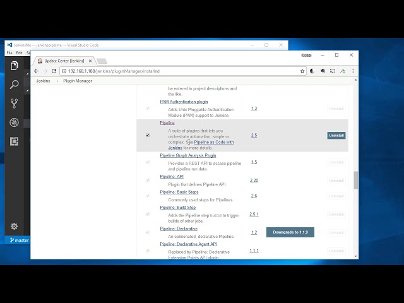This screenshot has width=404, height=303.
Task: Open Source Control icon in VS Code sidebar
Action: 14,104
